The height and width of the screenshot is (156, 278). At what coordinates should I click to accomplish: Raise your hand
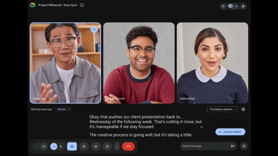(x=107, y=147)
